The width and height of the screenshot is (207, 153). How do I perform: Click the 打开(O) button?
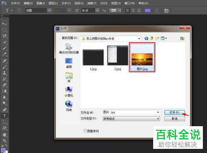174,112
